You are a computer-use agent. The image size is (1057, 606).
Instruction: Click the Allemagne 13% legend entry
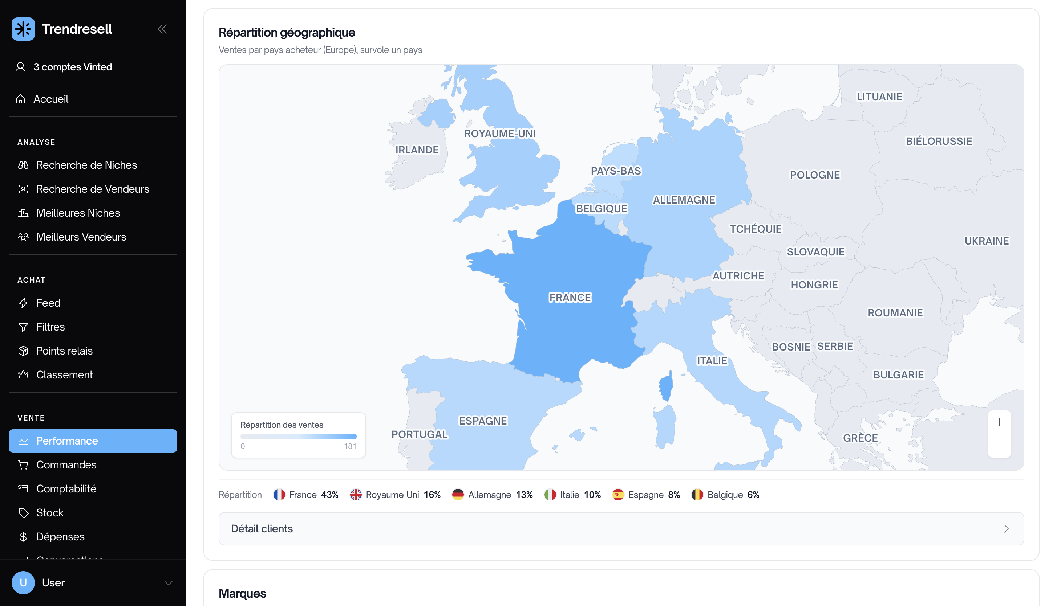pos(492,495)
